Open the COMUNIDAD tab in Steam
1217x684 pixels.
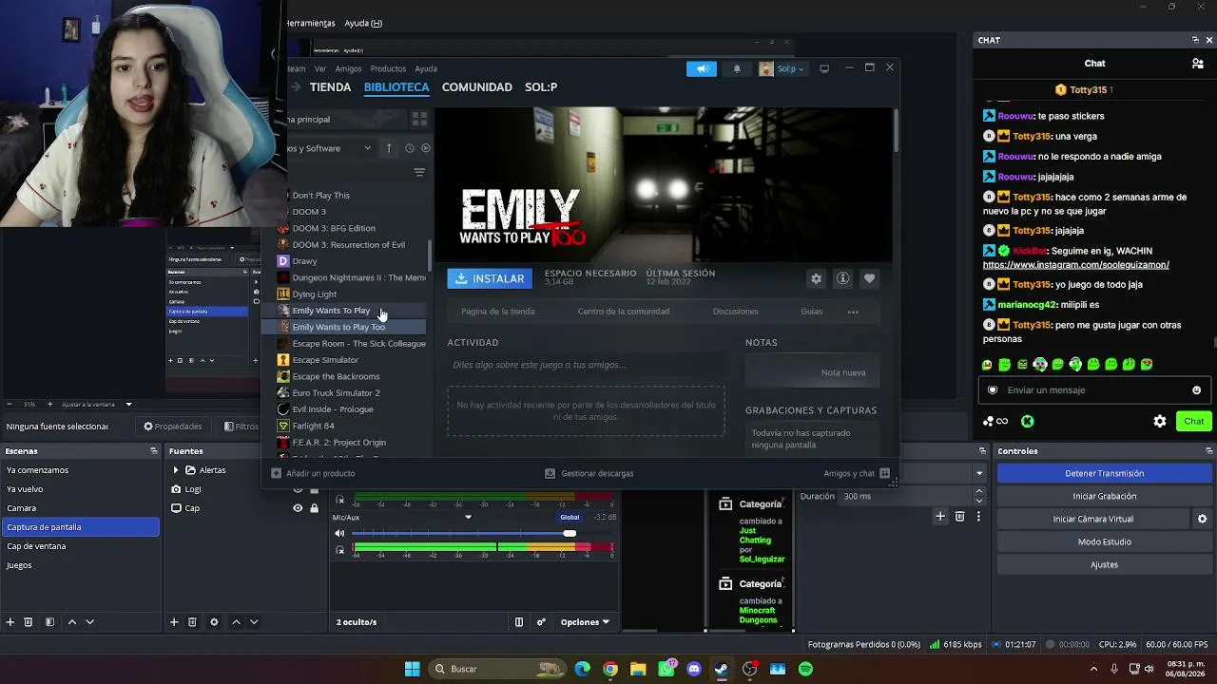pos(477,87)
